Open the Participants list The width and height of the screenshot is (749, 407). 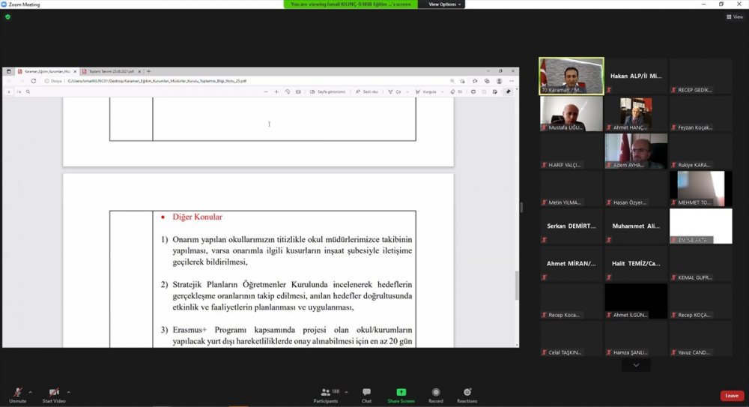click(325, 395)
